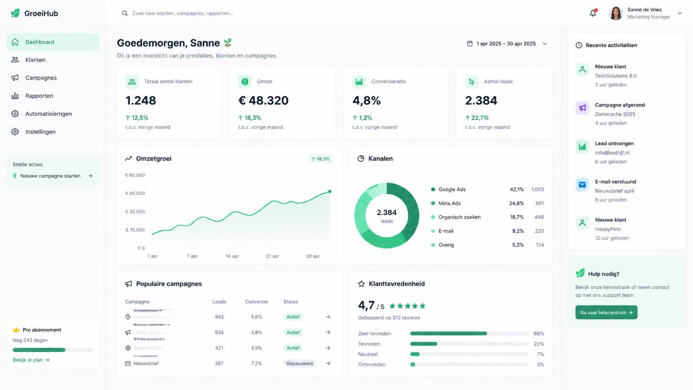This screenshot has height=390, width=693.
Task: Open notifications bell icon
Action: [593, 13]
